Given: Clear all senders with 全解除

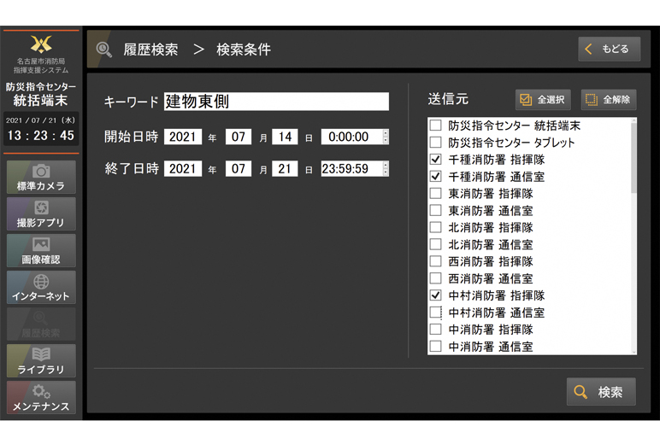Looking at the screenshot, I should (x=609, y=100).
